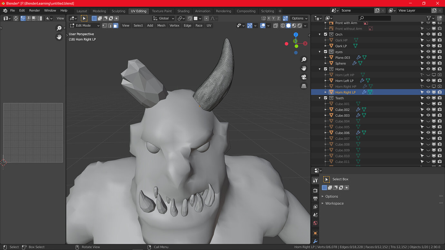Click the zoom magnifier in 3D viewport
This screenshot has height=250, width=445.
[304, 60]
